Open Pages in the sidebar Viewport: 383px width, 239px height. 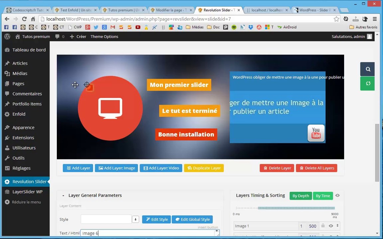(26, 84)
